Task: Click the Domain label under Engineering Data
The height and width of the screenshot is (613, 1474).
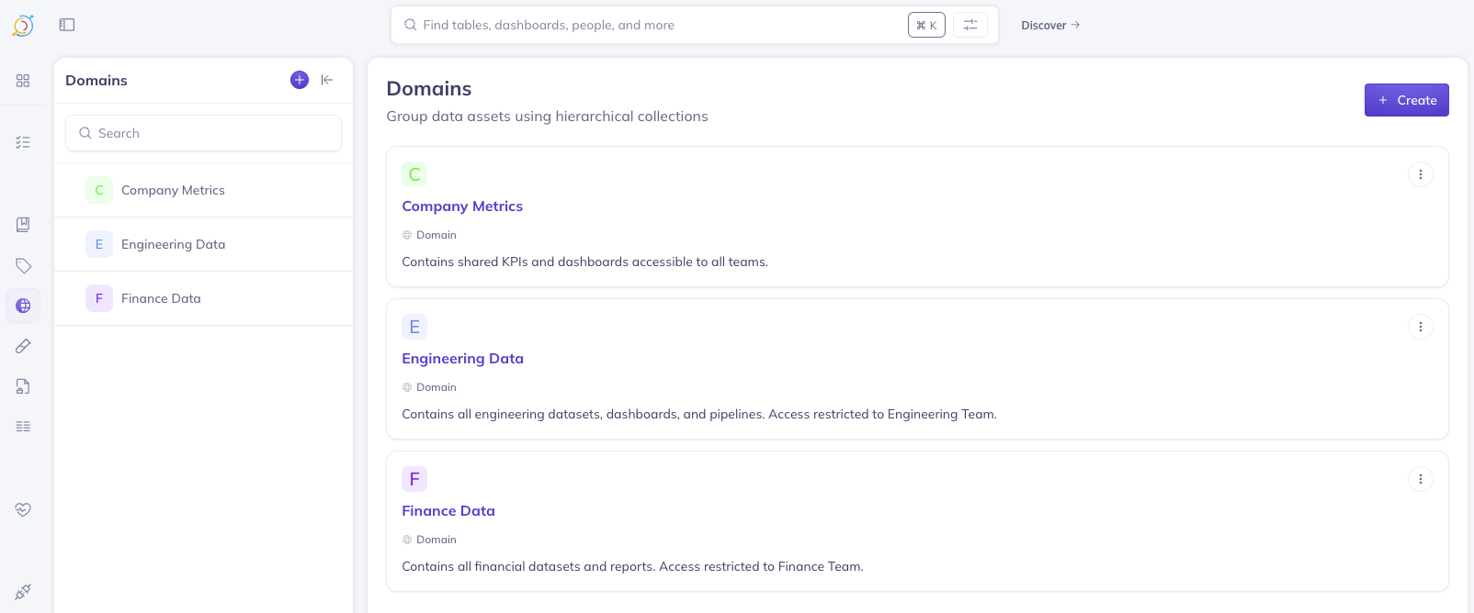Action: pyautogui.click(x=436, y=387)
